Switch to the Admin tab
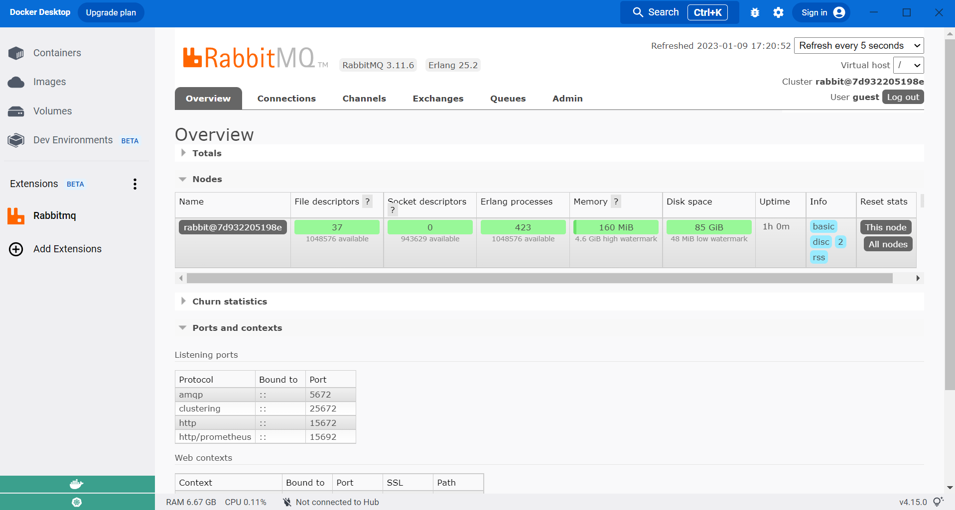This screenshot has width=955, height=510. (567, 99)
